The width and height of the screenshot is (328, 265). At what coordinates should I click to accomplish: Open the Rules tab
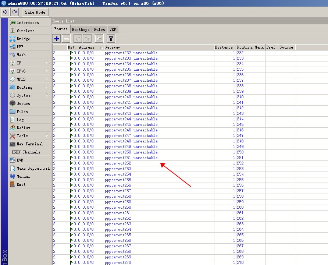click(x=99, y=29)
